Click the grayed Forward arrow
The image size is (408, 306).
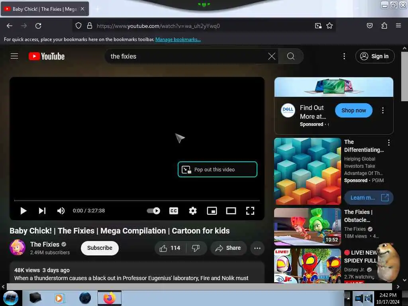coord(24,26)
